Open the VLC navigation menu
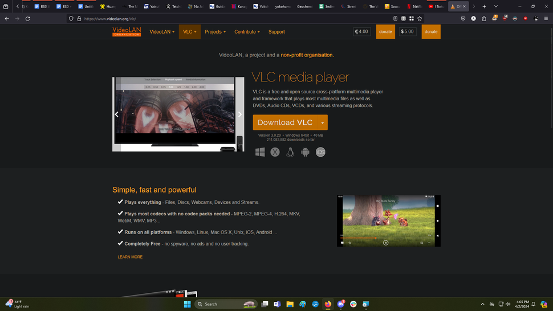 pyautogui.click(x=190, y=32)
